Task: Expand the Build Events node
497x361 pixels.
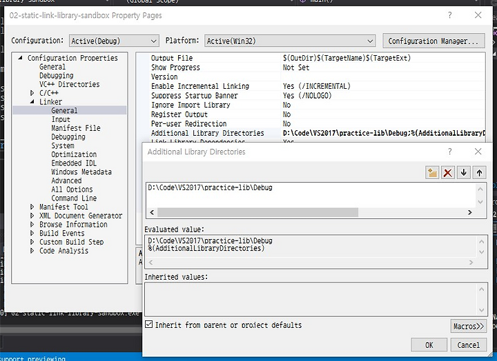Action: click(x=32, y=233)
